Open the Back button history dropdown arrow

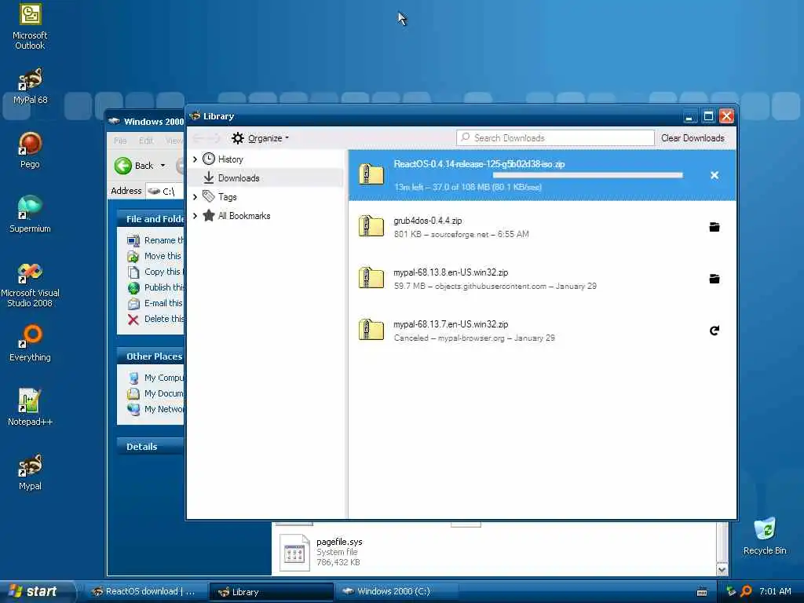(x=163, y=166)
